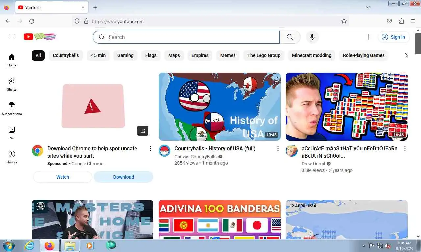Play History of USA video thumbnail
The image size is (421, 252).
(x=219, y=107)
